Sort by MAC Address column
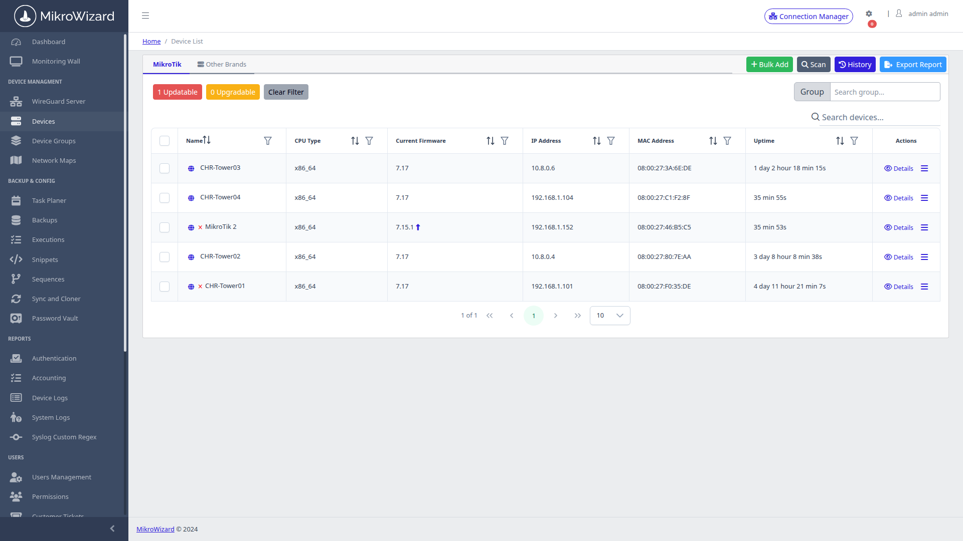 click(x=713, y=141)
